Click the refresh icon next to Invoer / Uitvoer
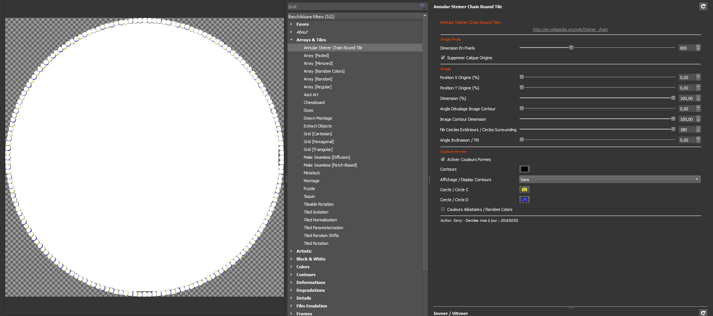The height and width of the screenshot is (316, 713). coord(703,313)
